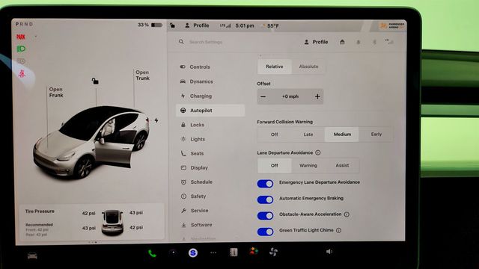The width and height of the screenshot is (479, 269).
Task: Tap the headlights indicator icon
Action: [x=21, y=49]
